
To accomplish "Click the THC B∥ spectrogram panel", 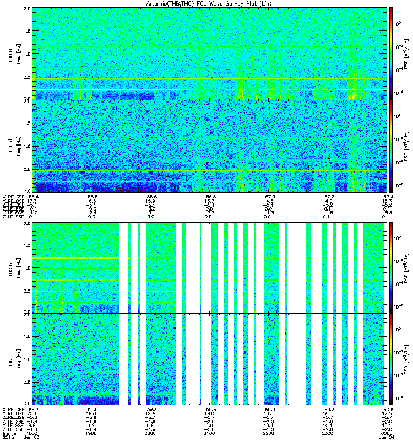I will click(210, 359).
